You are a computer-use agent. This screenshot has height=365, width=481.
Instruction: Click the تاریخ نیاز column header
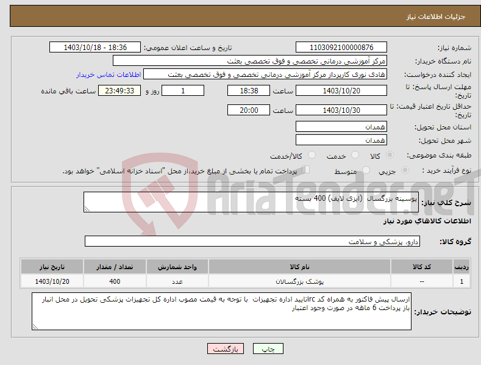point(52,267)
